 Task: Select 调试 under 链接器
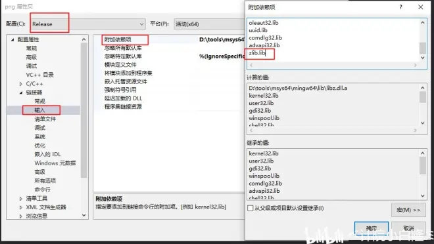pyautogui.click(x=40, y=128)
